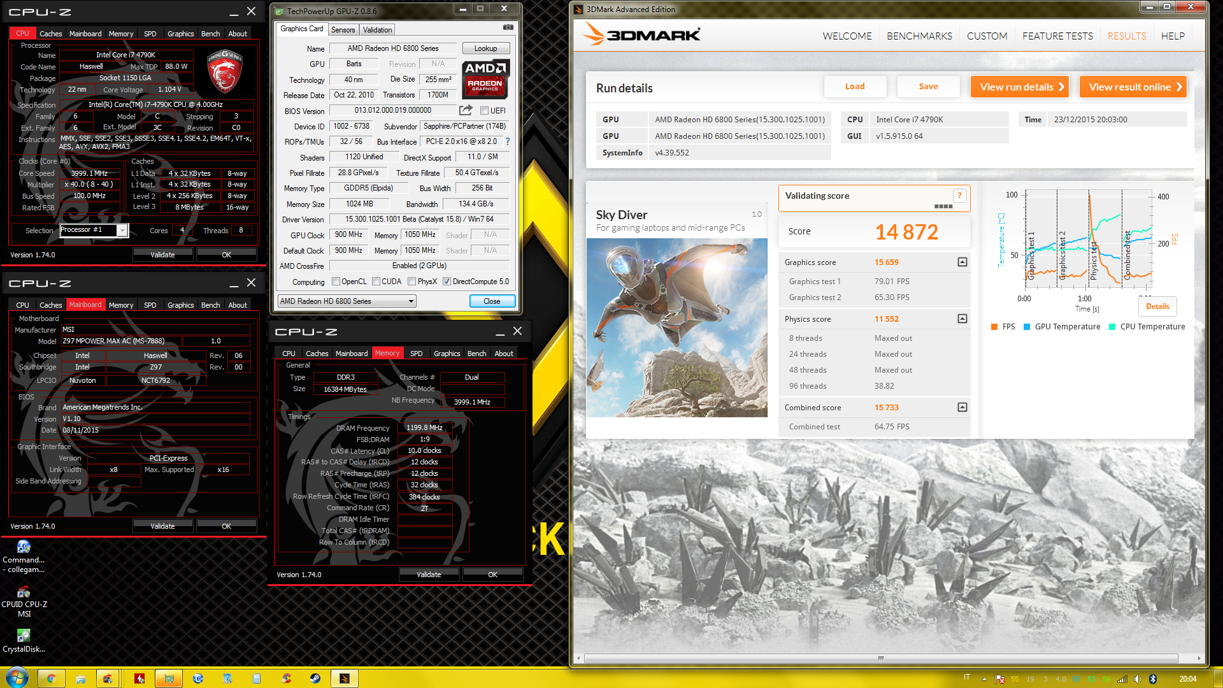The image size is (1223, 688).
Task: Click the 3DMark logo in the header
Action: (x=642, y=34)
